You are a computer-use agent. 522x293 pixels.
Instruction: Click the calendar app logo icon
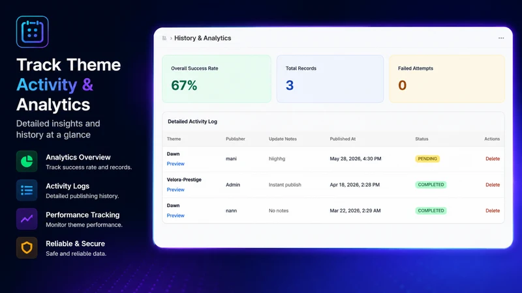click(x=32, y=32)
